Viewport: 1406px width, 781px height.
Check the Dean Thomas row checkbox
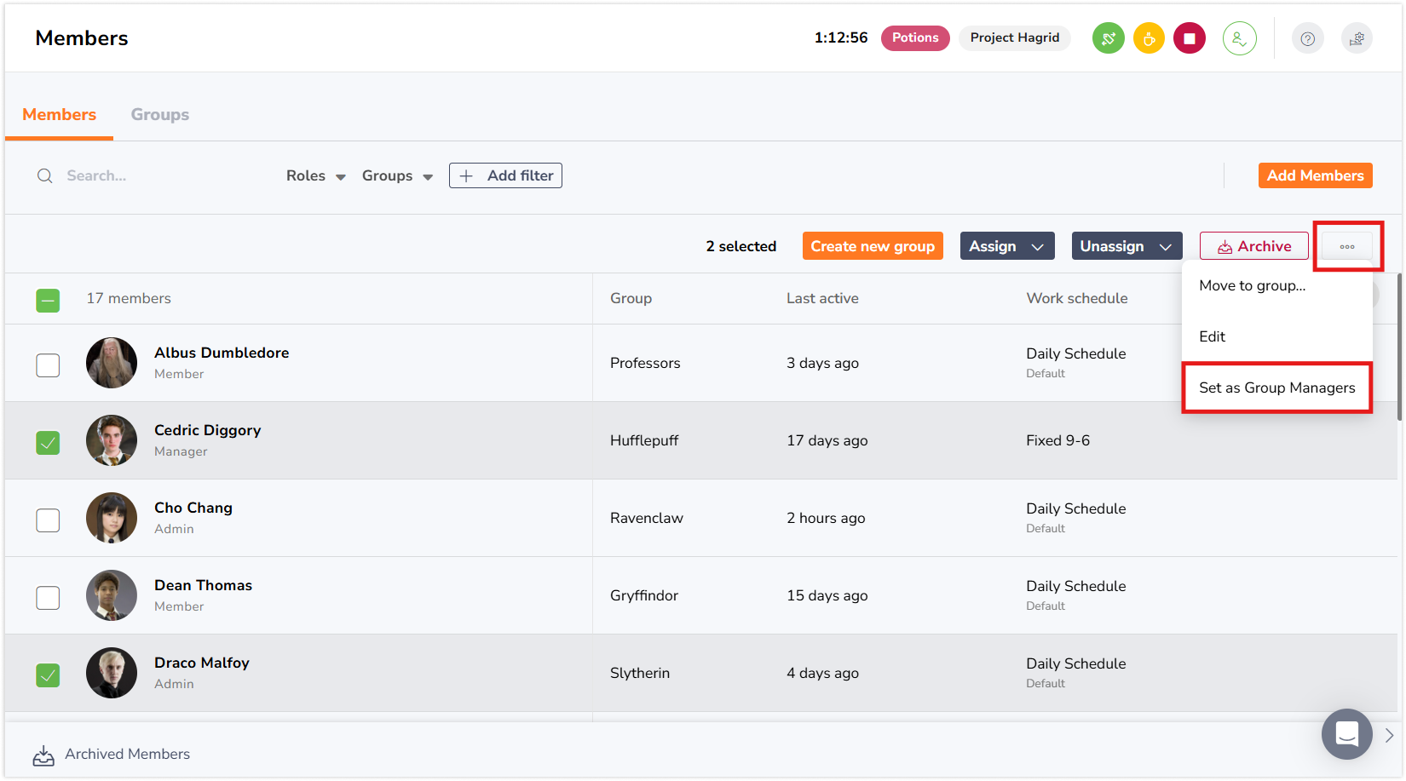tap(48, 598)
